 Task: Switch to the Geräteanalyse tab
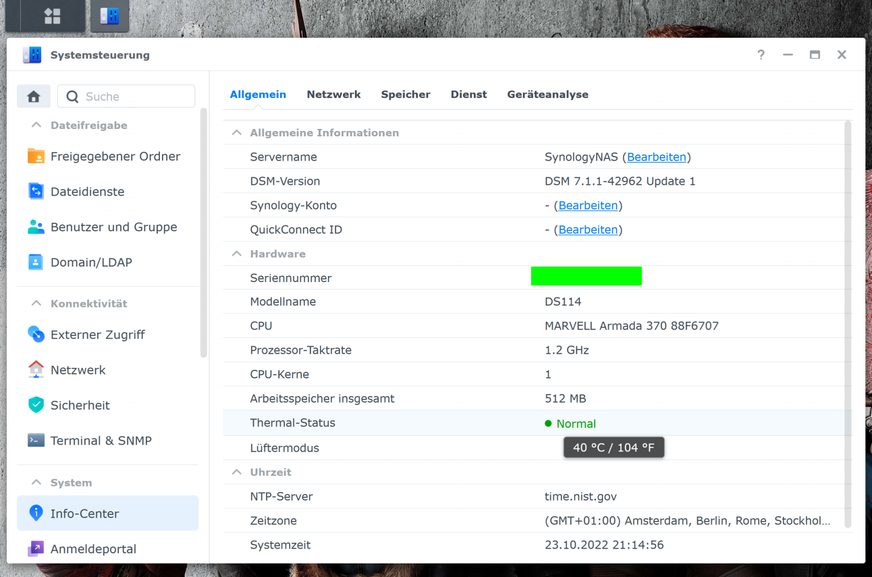(x=548, y=94)
